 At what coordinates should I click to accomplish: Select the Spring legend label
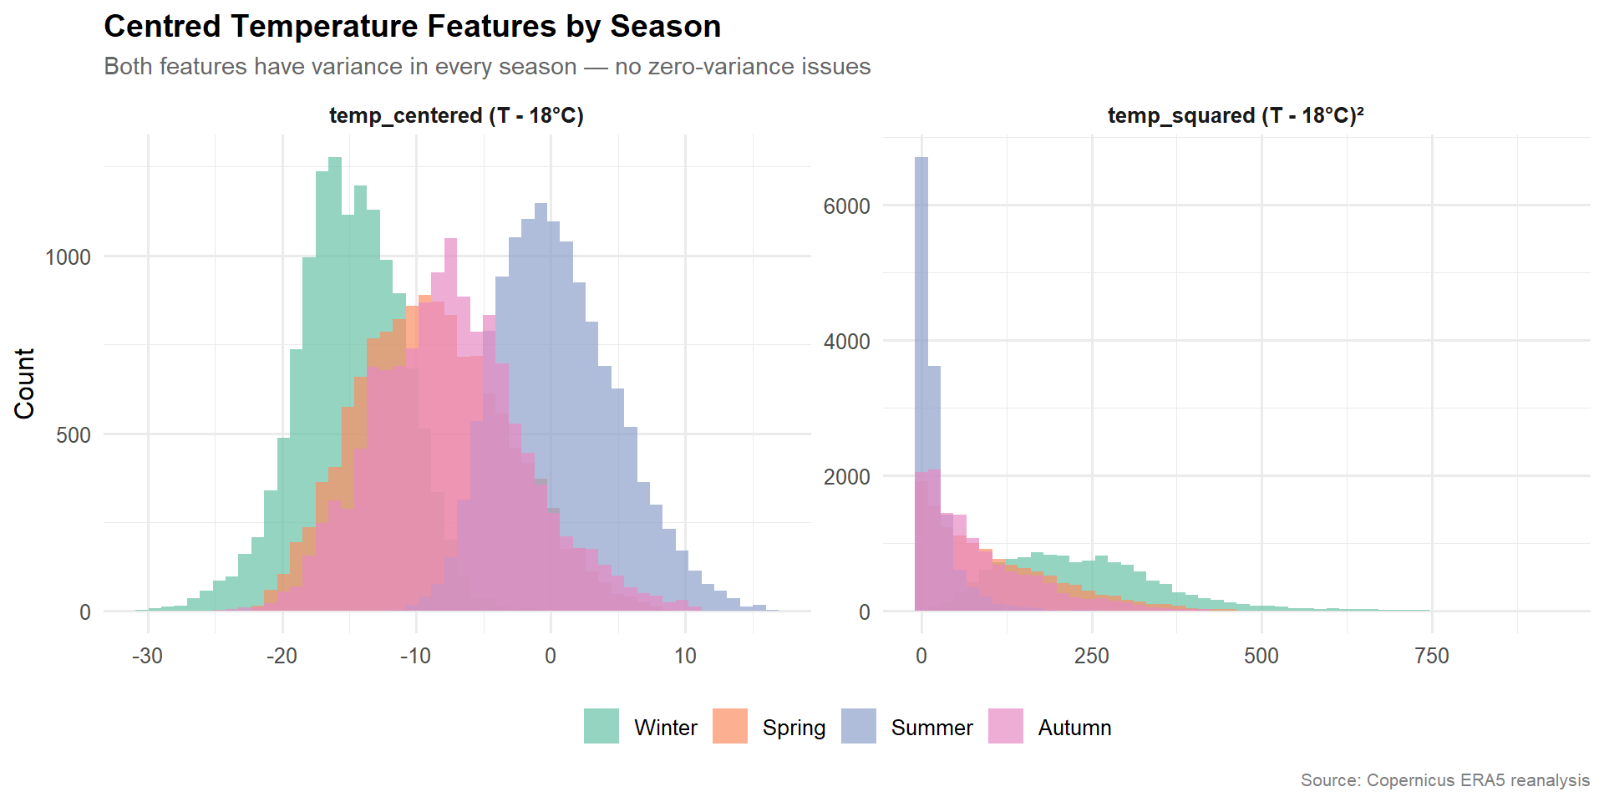(793, 728)
